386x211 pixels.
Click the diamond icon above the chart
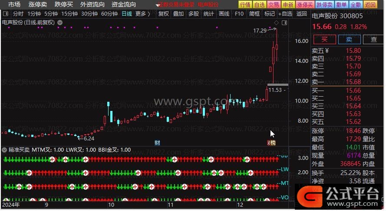pos(276,23)
